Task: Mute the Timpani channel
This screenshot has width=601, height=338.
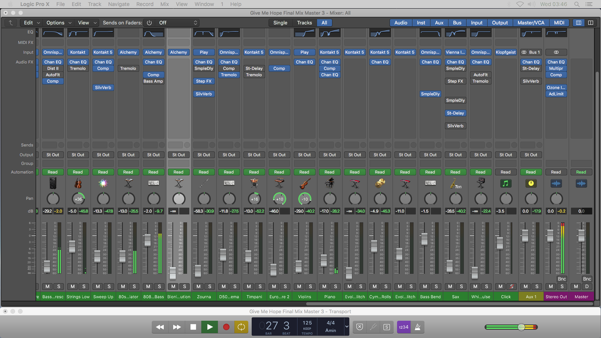Action: 248,286
